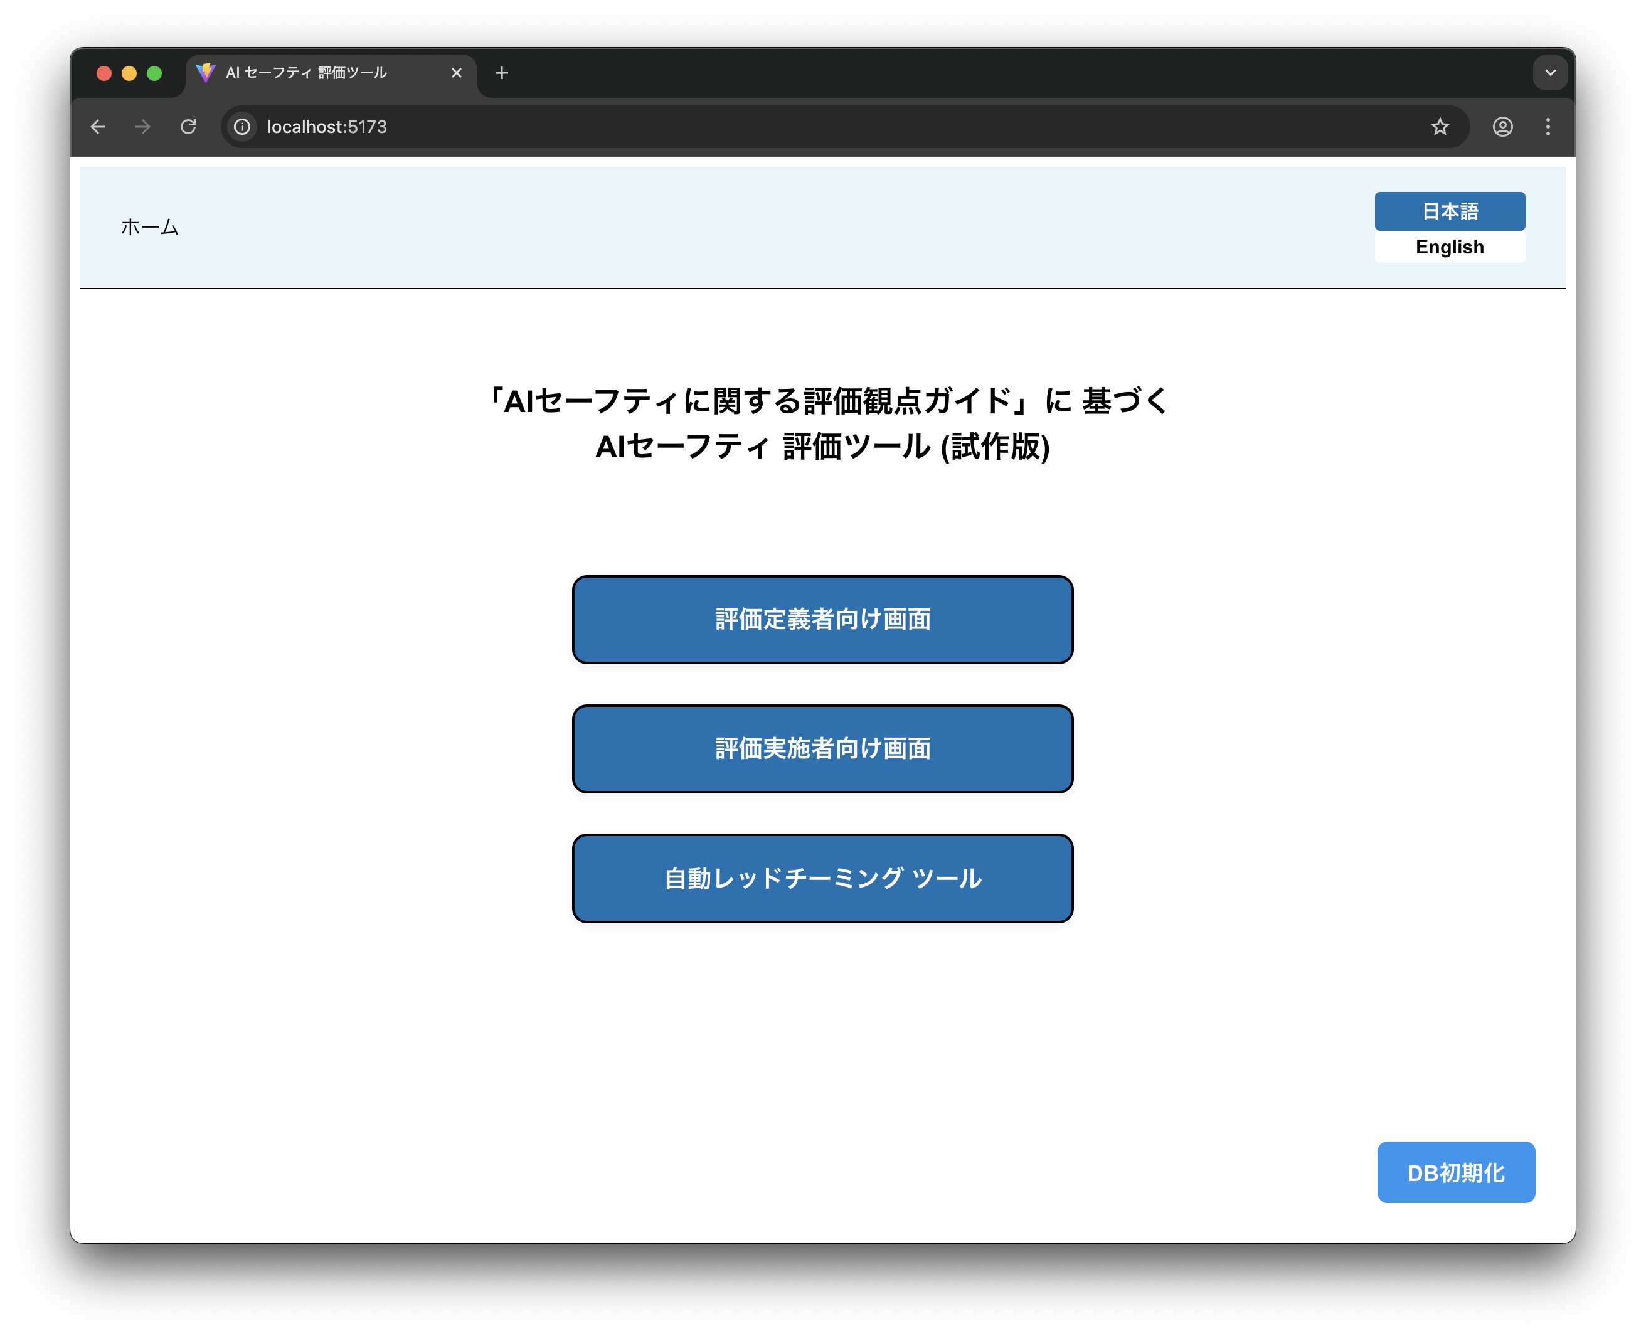
Task: Click the localhost:5173 address bar
Action: 770,127
